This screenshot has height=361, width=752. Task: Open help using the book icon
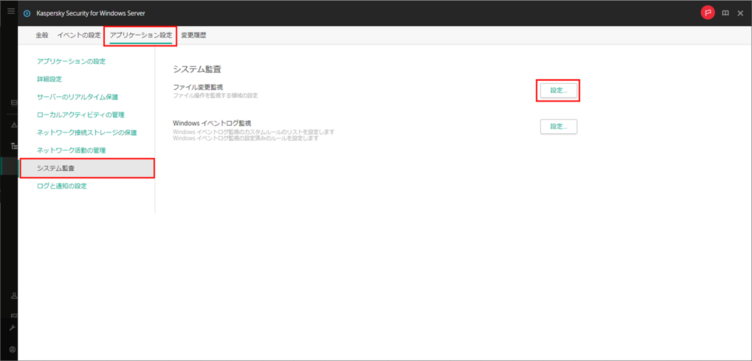coord(725,13)
